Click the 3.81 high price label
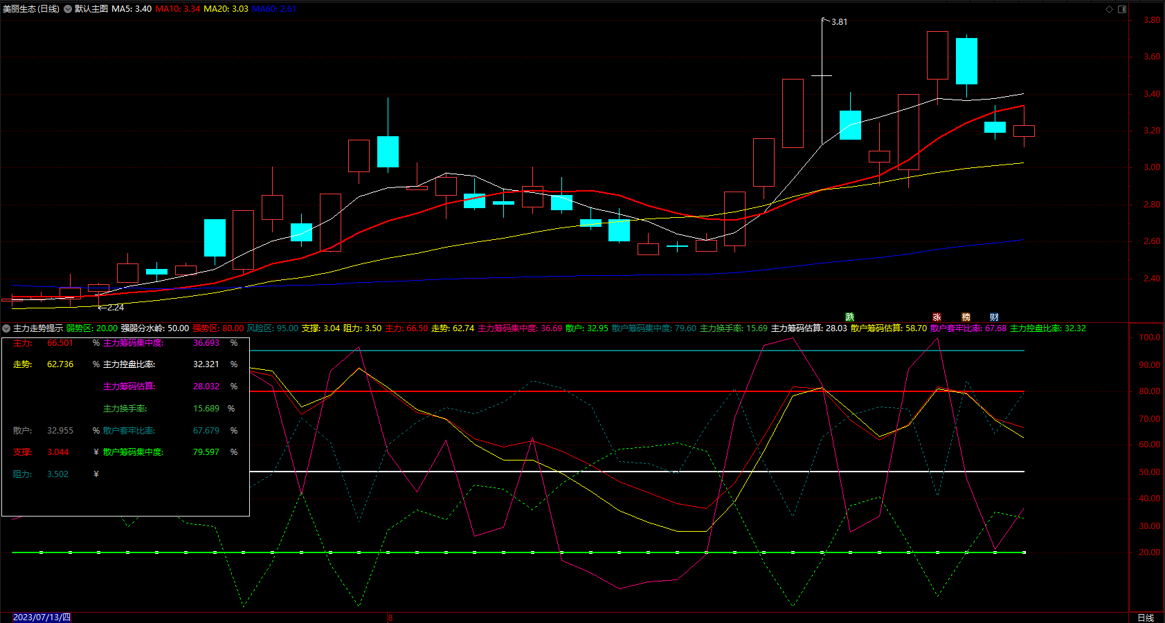This screenshot has width=1165, height=623. click(x=838, y=22)
